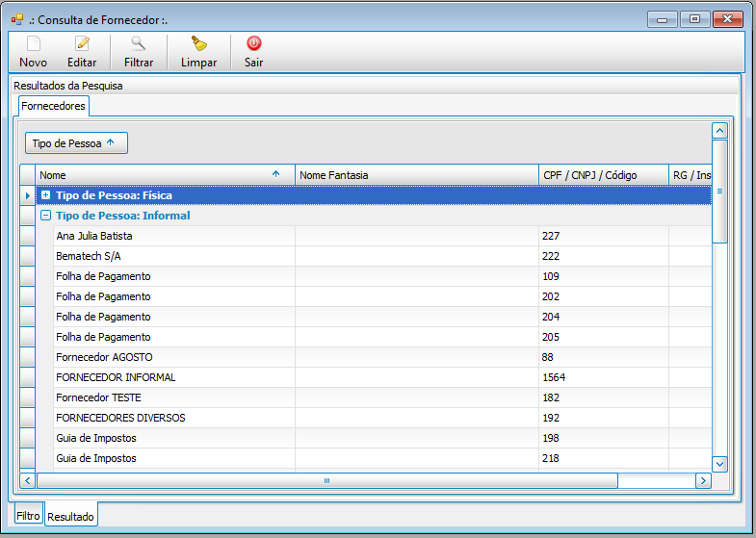
Task: Select the Bematech S/A row
Action: [x=382, y=256]
